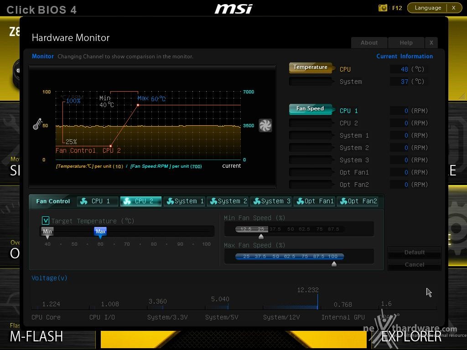Click the Fan Speed channel button for CPU 1

click(x=310, y=109)
